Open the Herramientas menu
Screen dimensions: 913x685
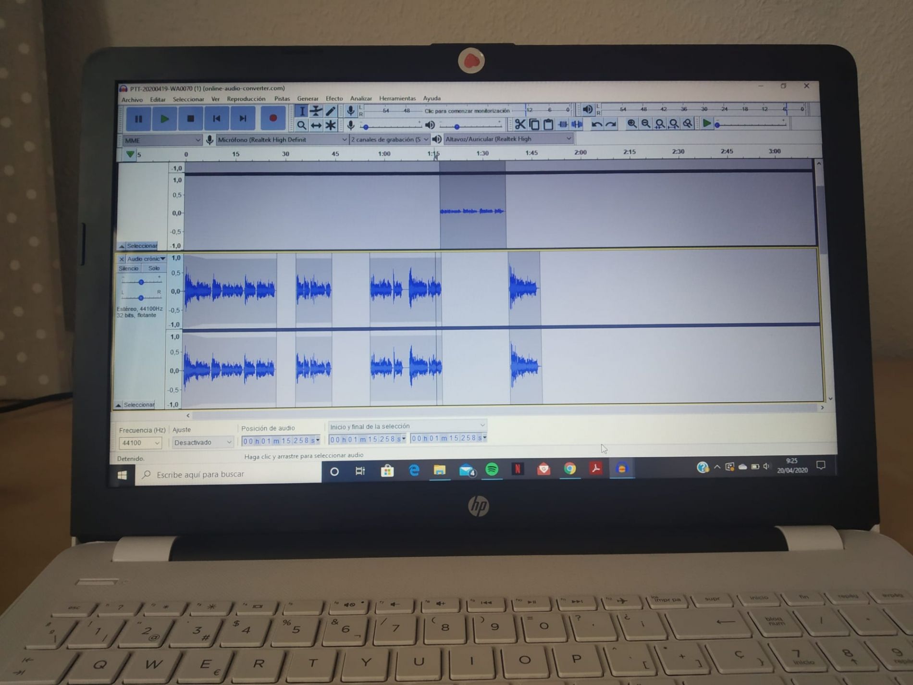pos(397,99)
